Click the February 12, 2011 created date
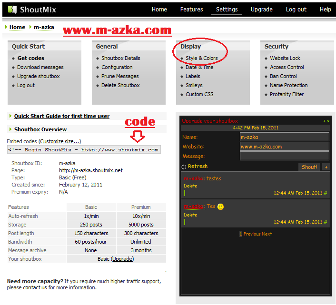Image resolution: width=336 pixels, height=305 pixels. pos(80,185)
